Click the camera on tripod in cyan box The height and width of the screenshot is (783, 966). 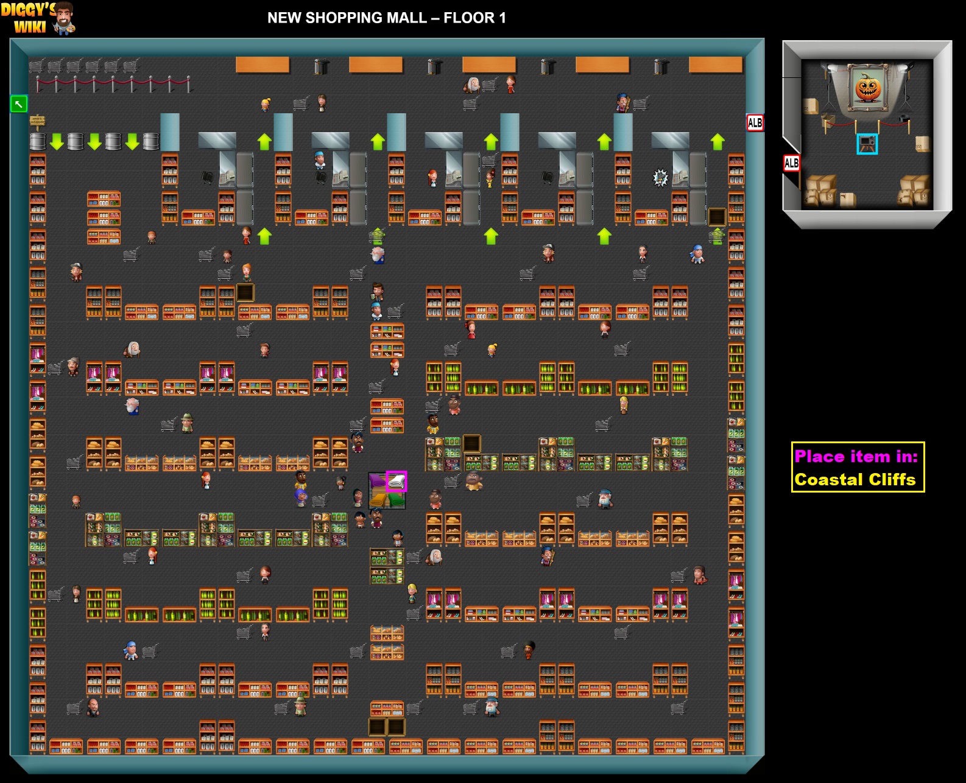[867, 144]
